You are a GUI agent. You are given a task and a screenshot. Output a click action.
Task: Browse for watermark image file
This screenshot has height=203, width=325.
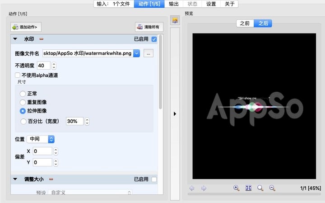point(149,53)
